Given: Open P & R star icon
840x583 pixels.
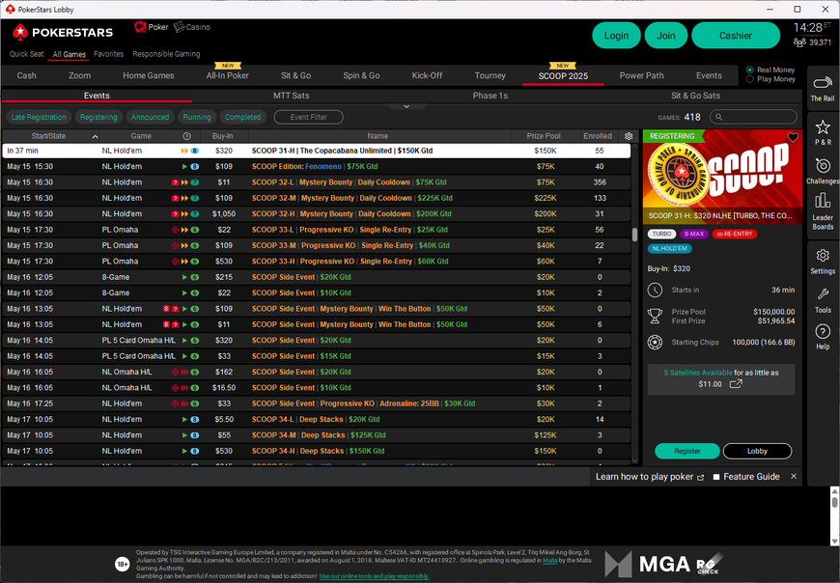Looking at the screenshot, I should (823, 127).
